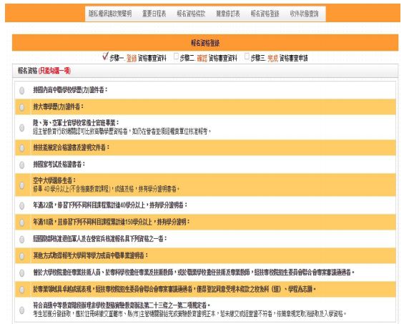Open the 重要日程表 page
404x324 pixels.
154,14
